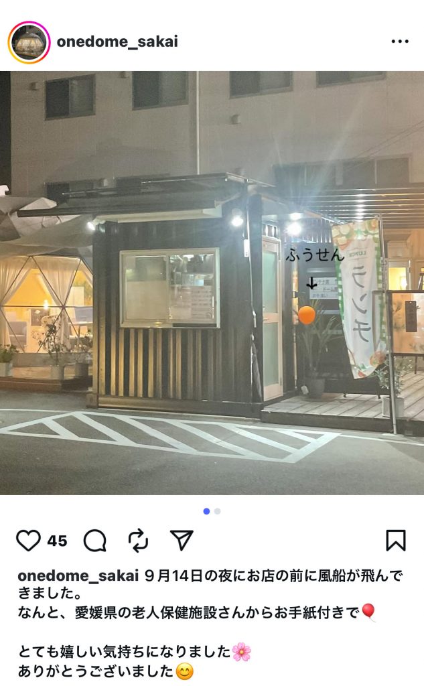Open onedome_sakai profile picture story
The width and height of the screenshot is (424, 686).
[x=29, y=42]
